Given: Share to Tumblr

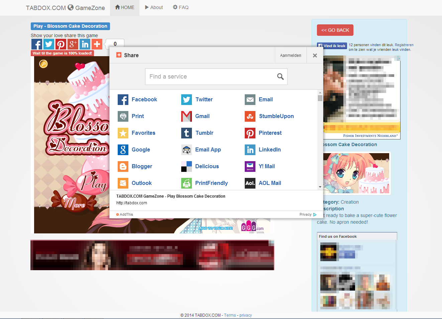Looking at the screenshot, I should (197, 133).
